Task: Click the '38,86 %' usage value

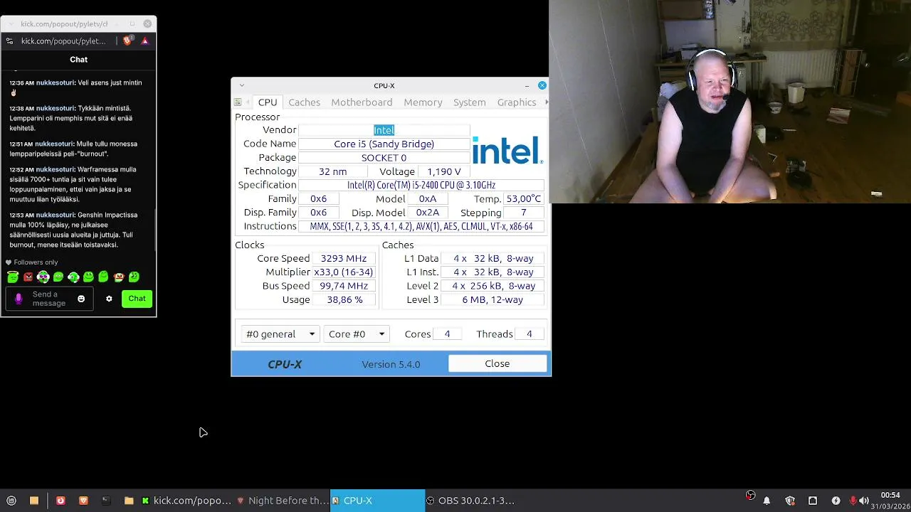Action: pos(344,300)
